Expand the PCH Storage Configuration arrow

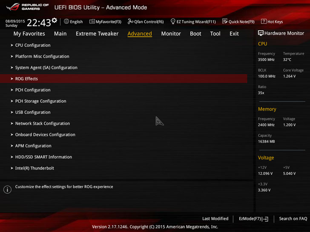(x=12, y=101)
